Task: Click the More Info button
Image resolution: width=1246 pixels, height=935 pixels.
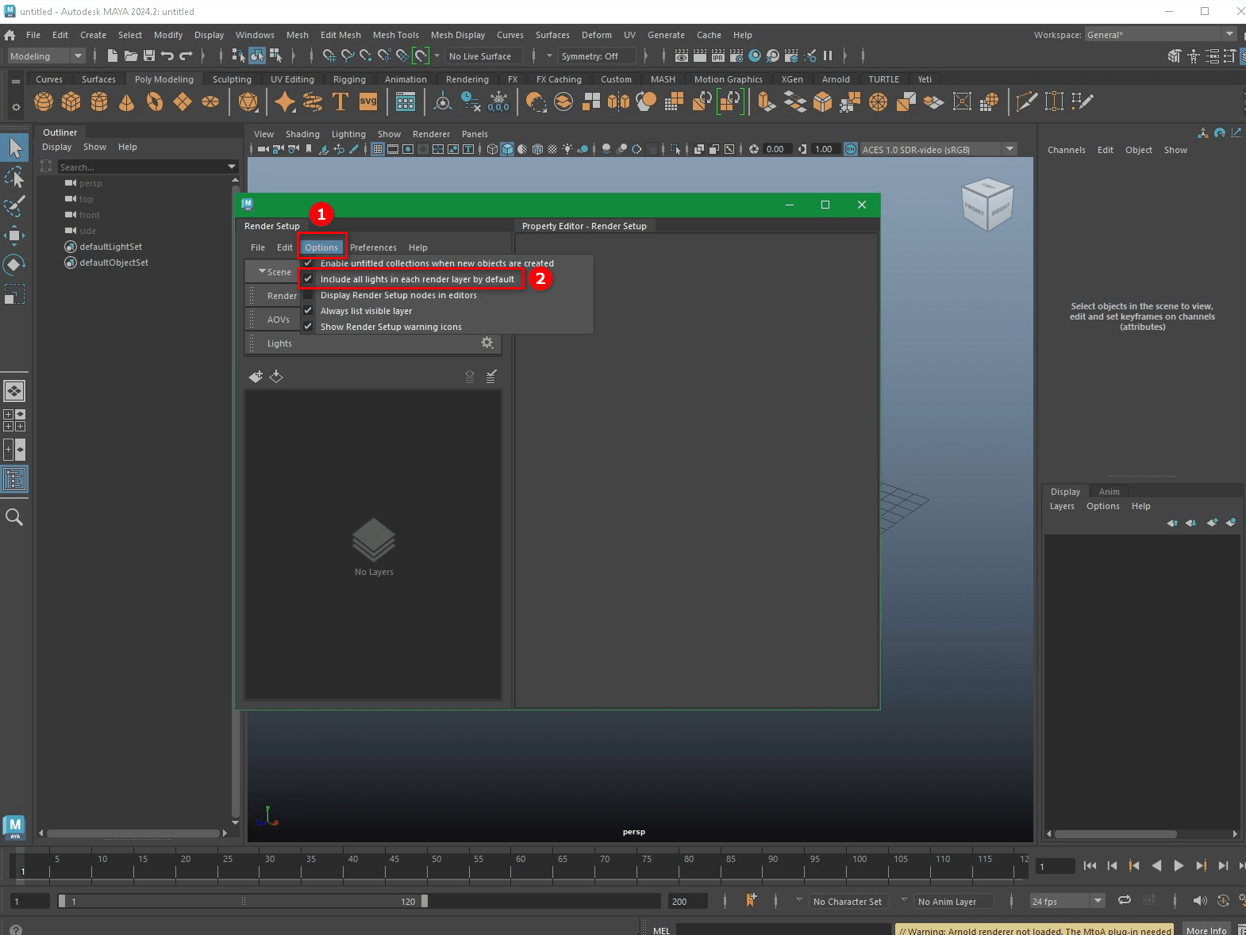Action: [1206, 930]
